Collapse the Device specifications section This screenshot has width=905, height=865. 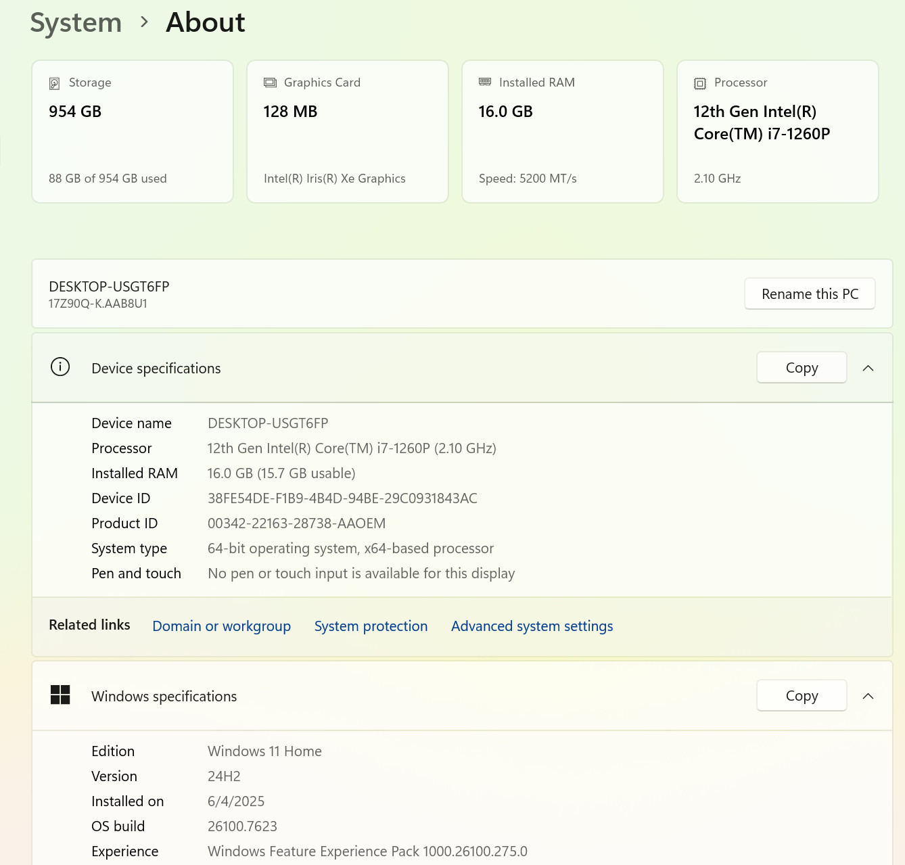(x=868, y=368)
